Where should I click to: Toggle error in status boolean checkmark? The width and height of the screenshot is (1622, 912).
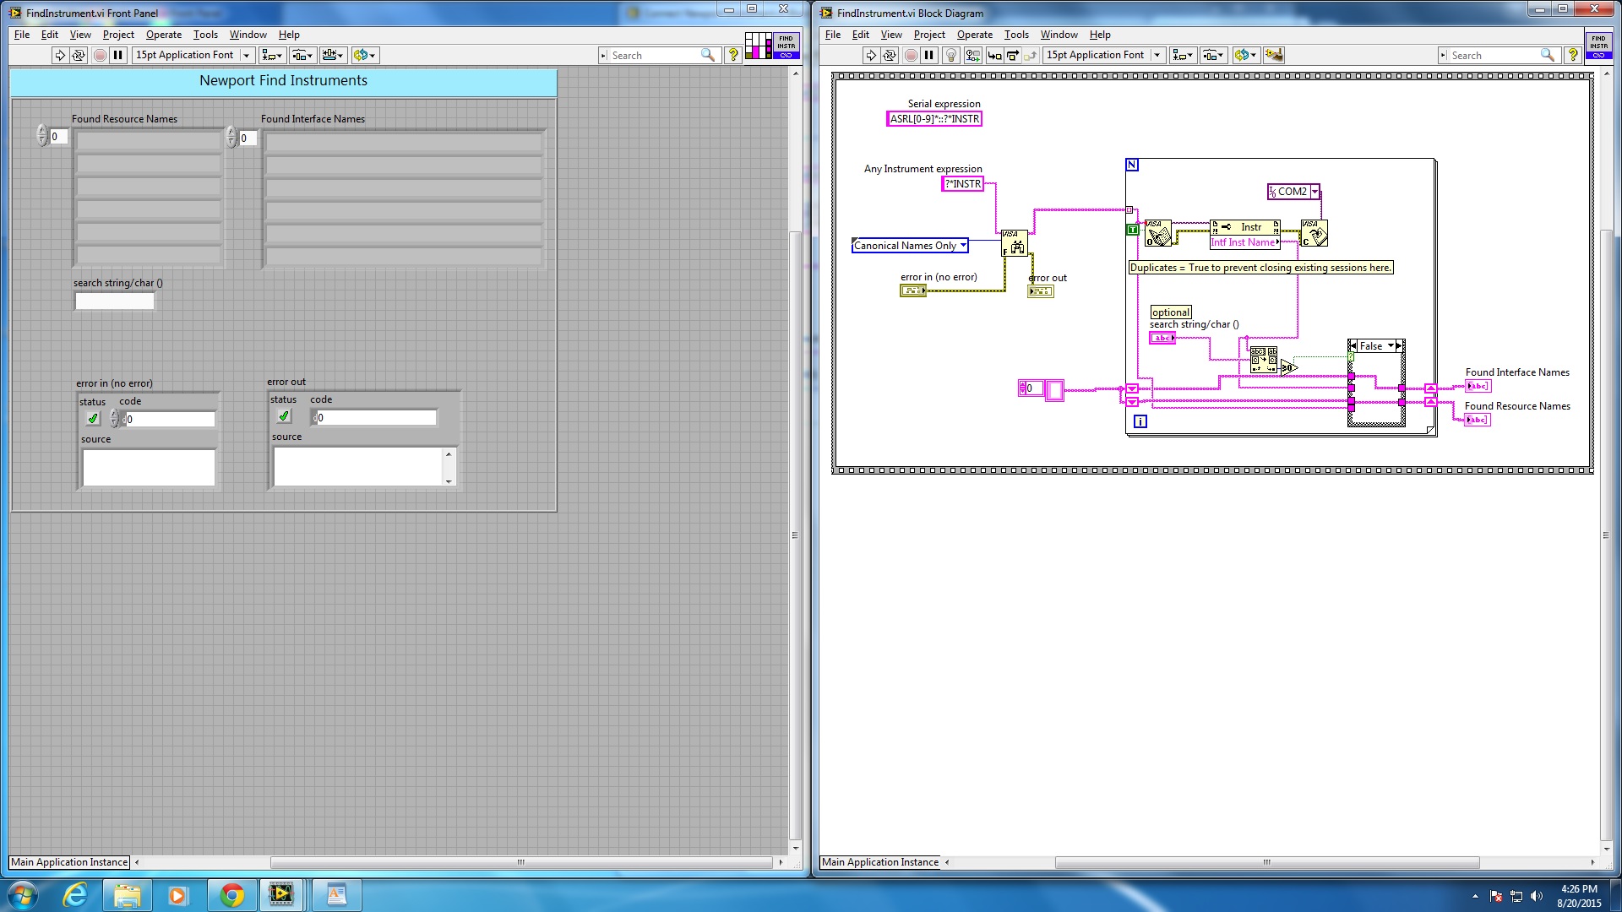tap(93, 419)
